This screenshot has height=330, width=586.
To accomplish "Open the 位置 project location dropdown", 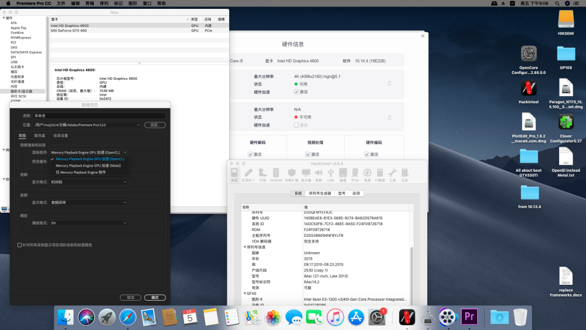I will 87,125.
